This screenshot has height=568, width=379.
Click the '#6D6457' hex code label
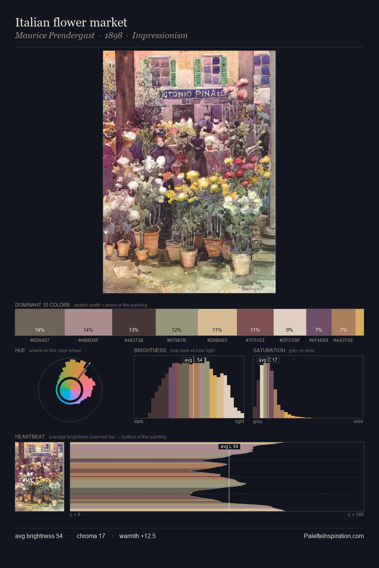(40, 340)
